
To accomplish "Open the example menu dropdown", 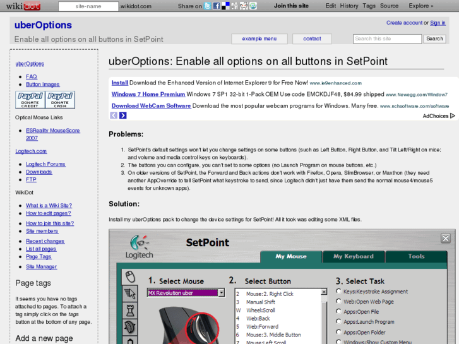I will pos(259,39).
